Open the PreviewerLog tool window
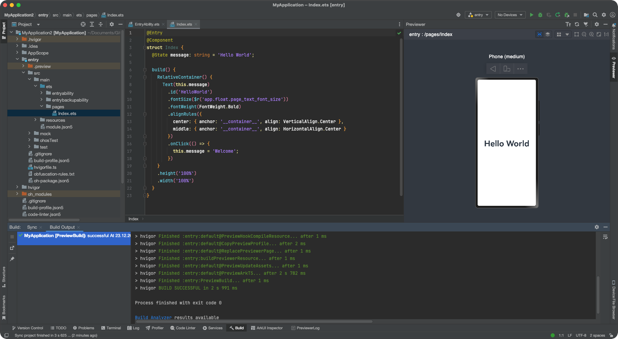The width and height of the screenshot is (618, 339). tap(305, 328)
